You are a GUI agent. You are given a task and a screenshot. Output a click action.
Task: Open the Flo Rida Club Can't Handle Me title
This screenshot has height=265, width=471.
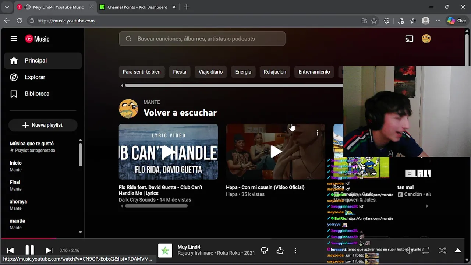[161, 190]
